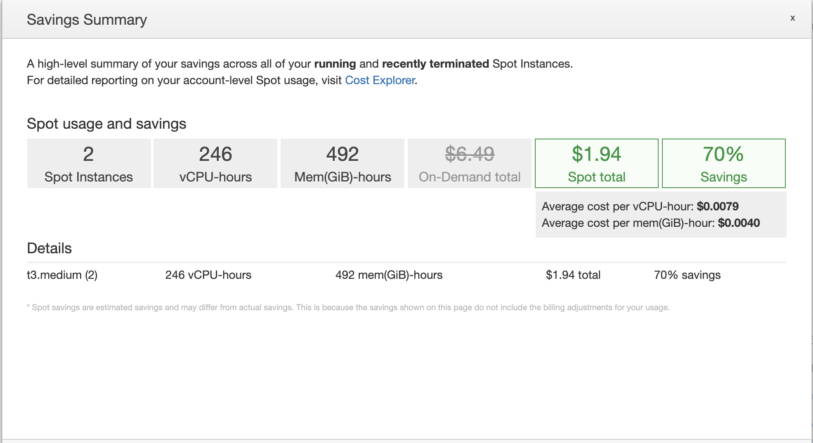The image size is (813, 443).
Task: Select the t3.medium (2) details row label
Action: click(x=62, y=275)
